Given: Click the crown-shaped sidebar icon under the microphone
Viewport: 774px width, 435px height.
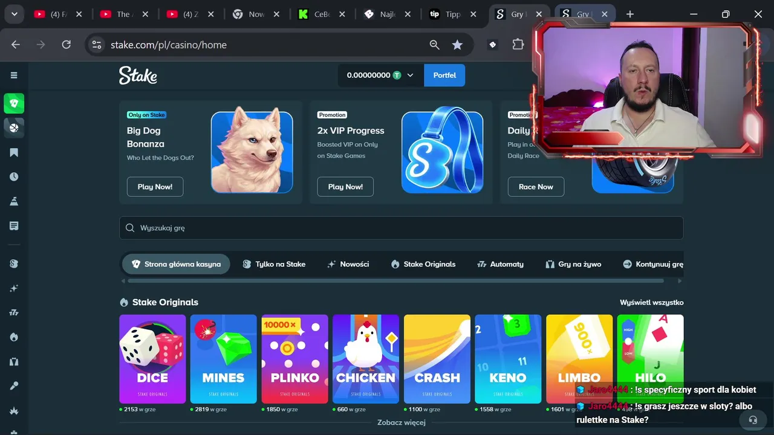Looking at the screenshot, I should click(14, 410).
